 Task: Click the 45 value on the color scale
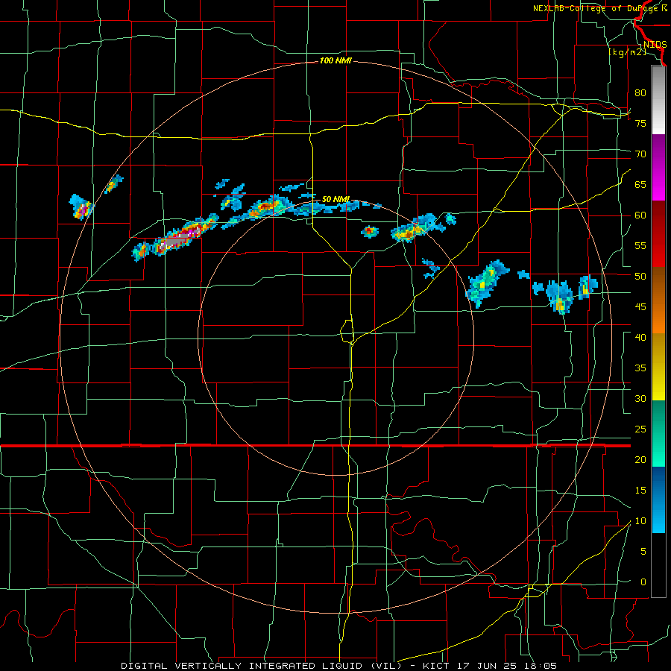[x=640, y=307]
